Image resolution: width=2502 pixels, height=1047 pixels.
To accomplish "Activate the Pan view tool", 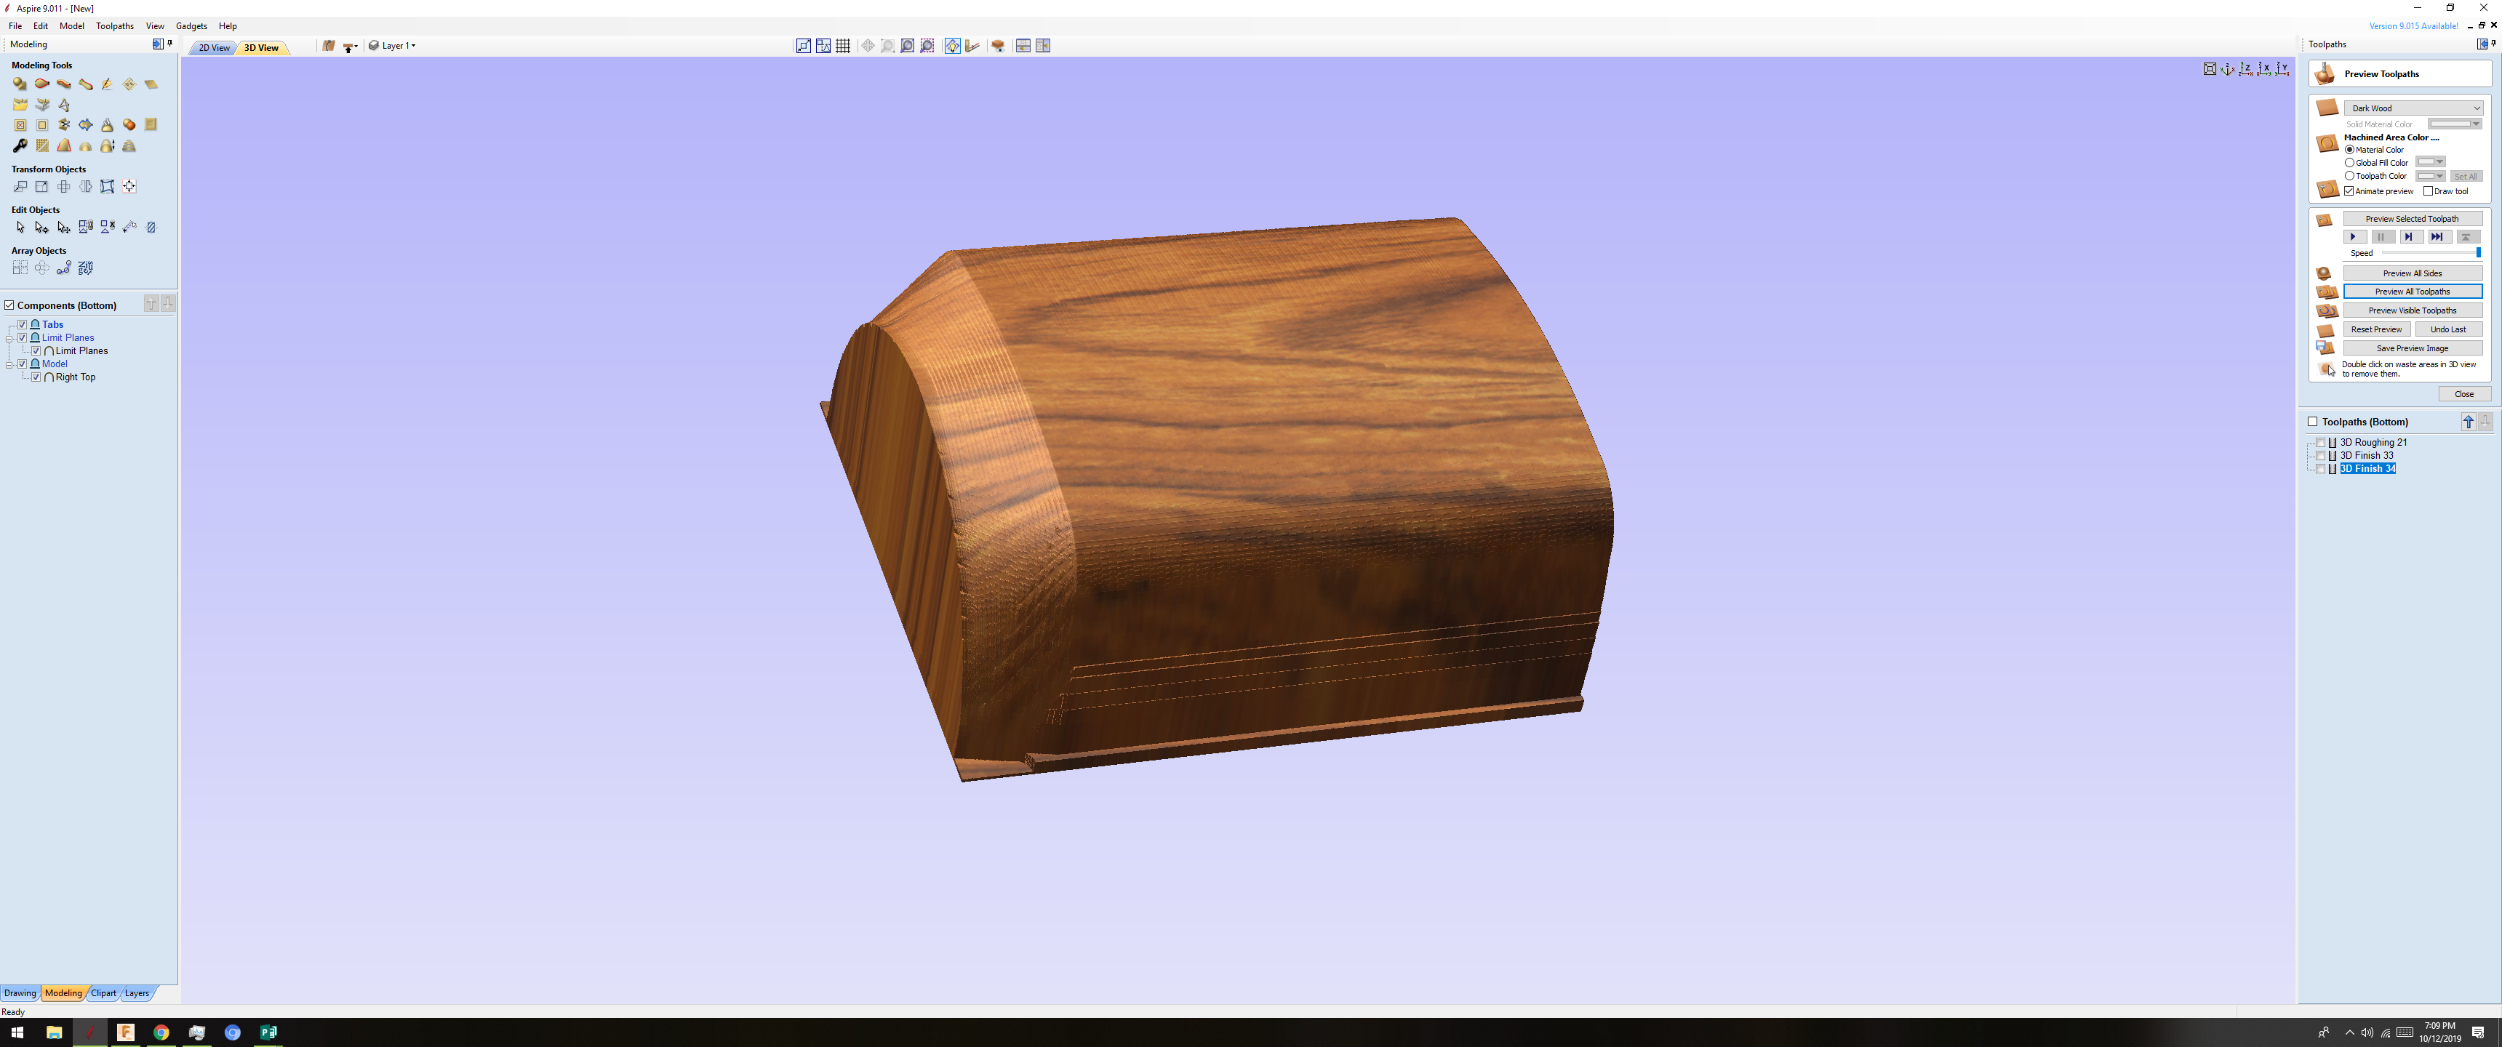I will point(868,46).
